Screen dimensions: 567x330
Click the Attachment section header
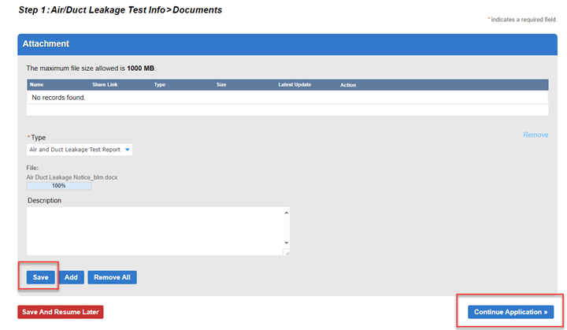pyautogui.click(x=287, y=44)
